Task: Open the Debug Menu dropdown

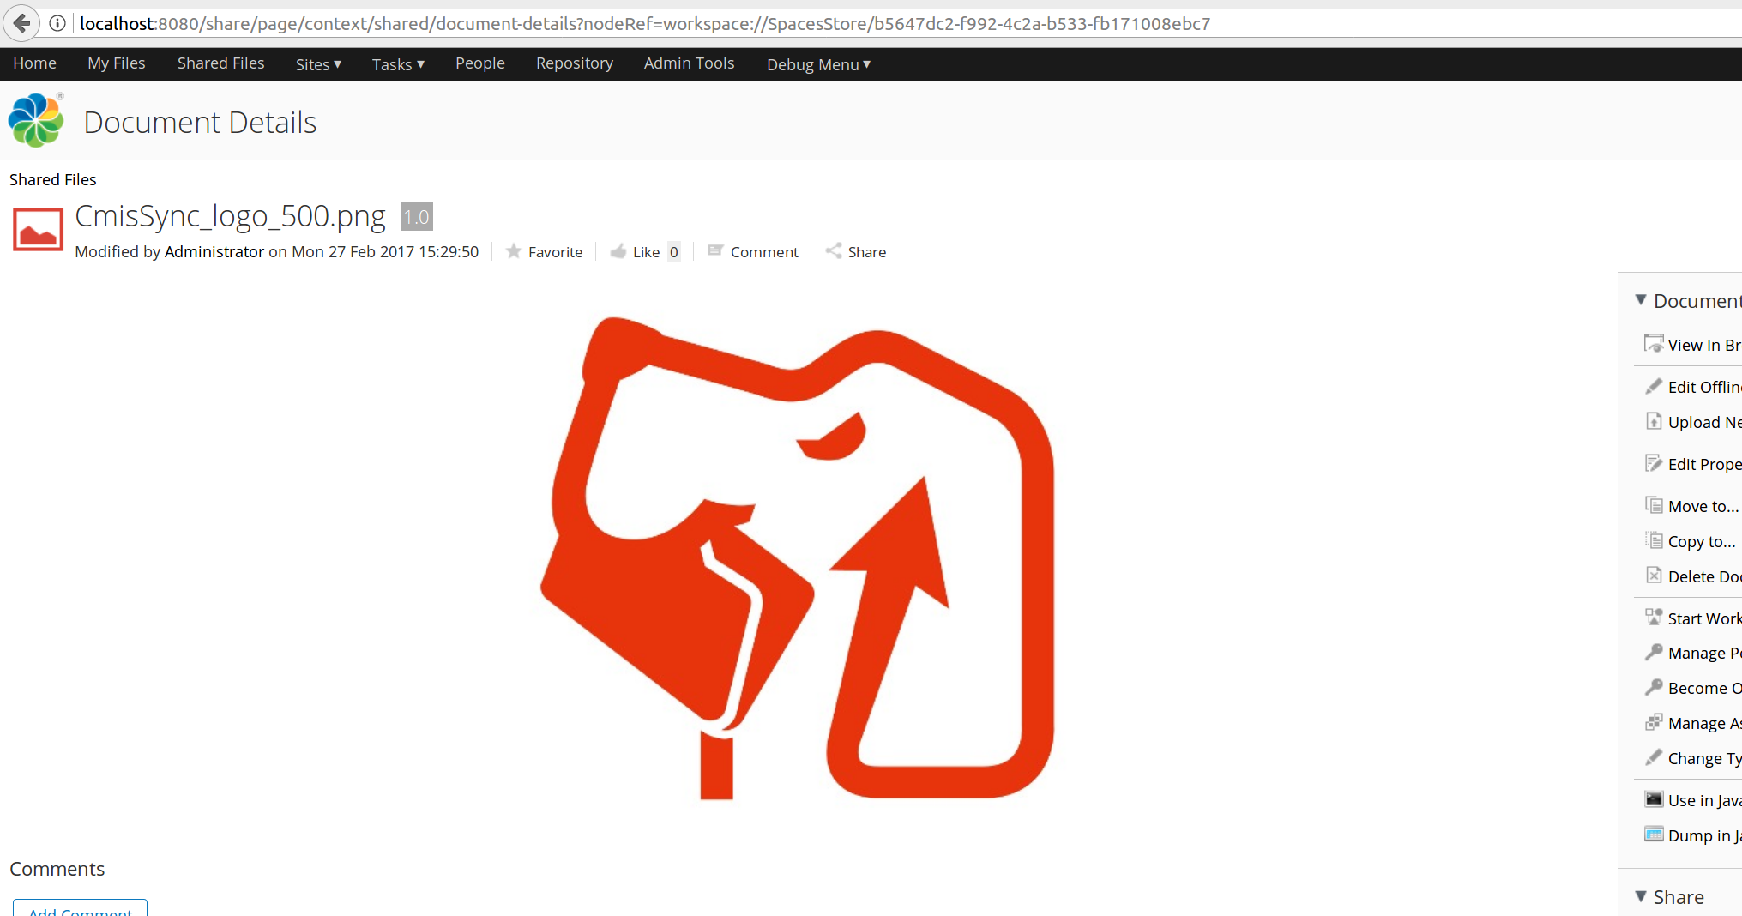Action: coord(818,64)
